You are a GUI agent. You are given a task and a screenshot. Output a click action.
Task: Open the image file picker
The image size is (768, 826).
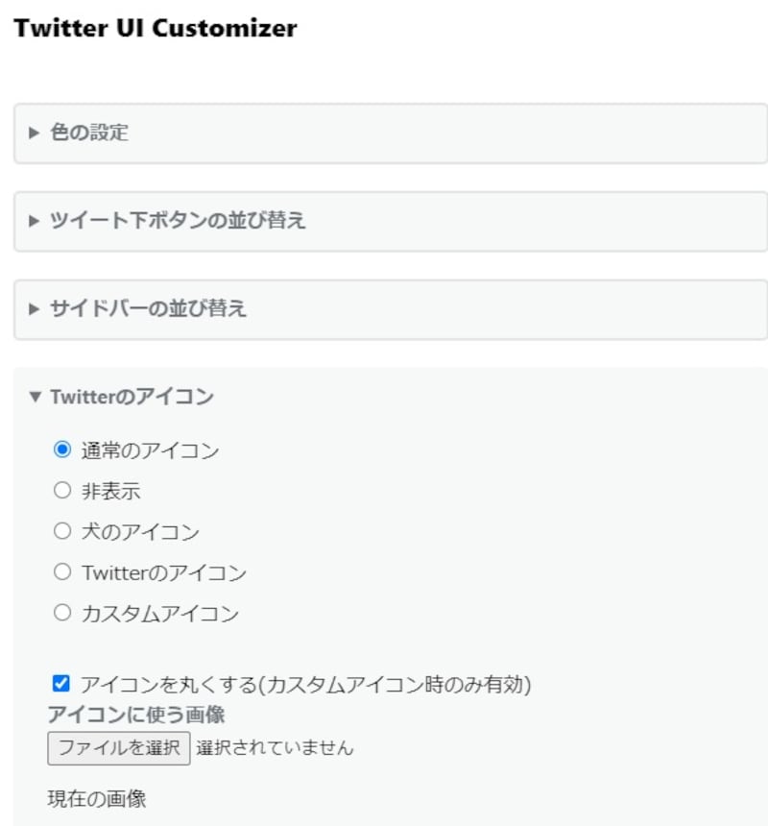tap(117, 747)
